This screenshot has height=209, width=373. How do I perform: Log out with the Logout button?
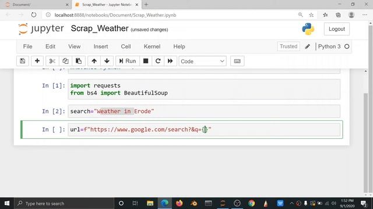[x=337, y=29]
